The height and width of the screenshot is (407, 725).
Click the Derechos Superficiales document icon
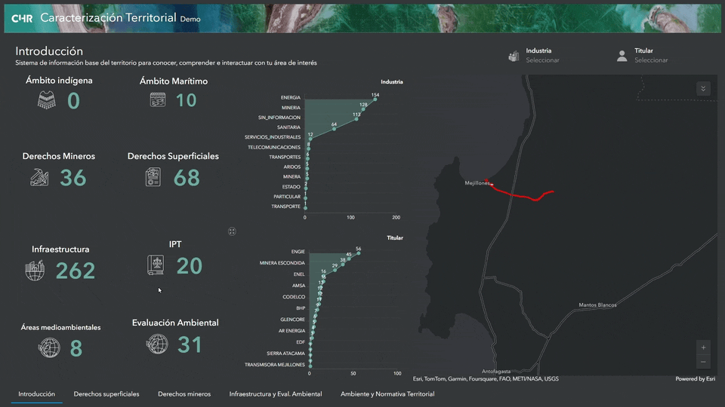[154, 177]
